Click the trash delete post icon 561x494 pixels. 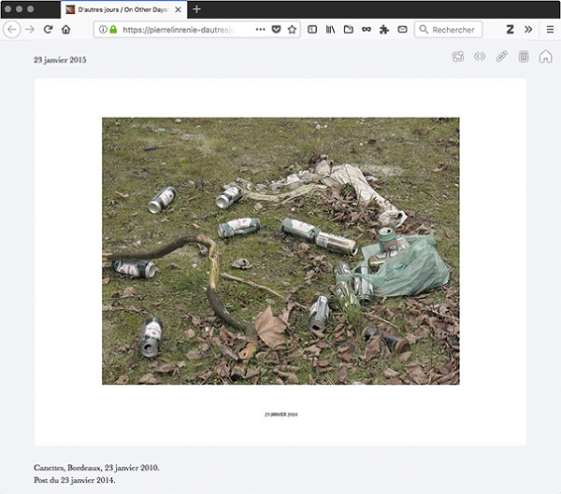pos(524,57)
